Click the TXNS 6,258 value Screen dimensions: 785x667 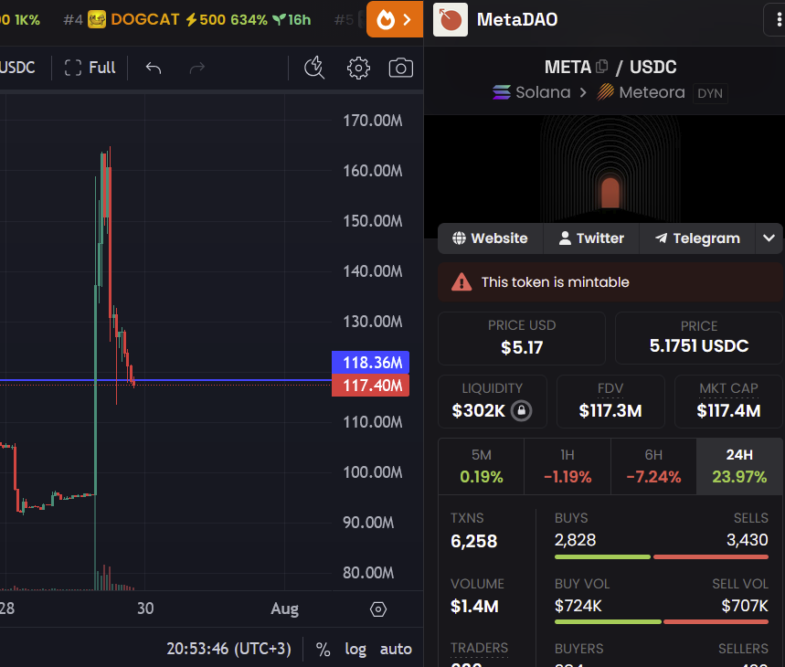473,541
